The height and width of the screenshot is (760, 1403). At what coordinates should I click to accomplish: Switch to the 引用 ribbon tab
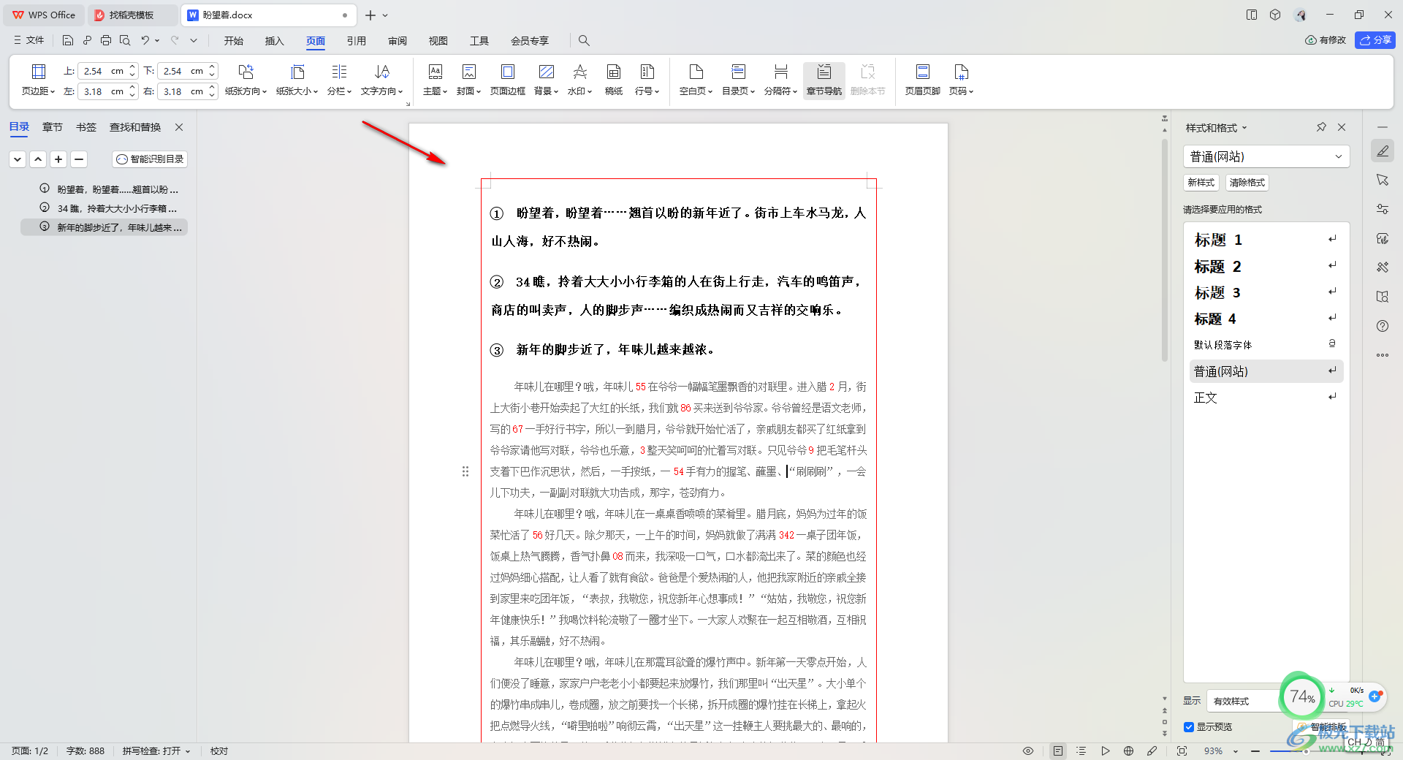coord(357,41)
